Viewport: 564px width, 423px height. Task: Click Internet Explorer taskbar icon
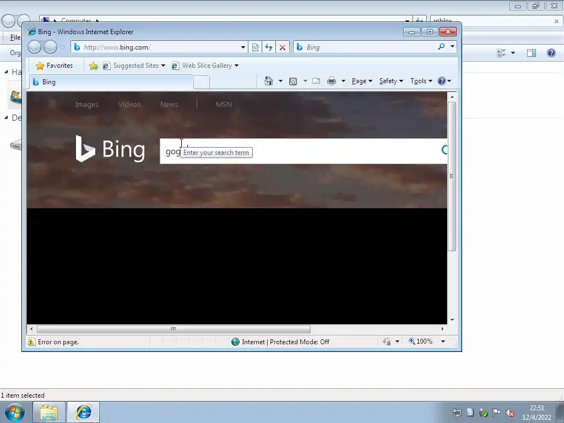(83, 412)
